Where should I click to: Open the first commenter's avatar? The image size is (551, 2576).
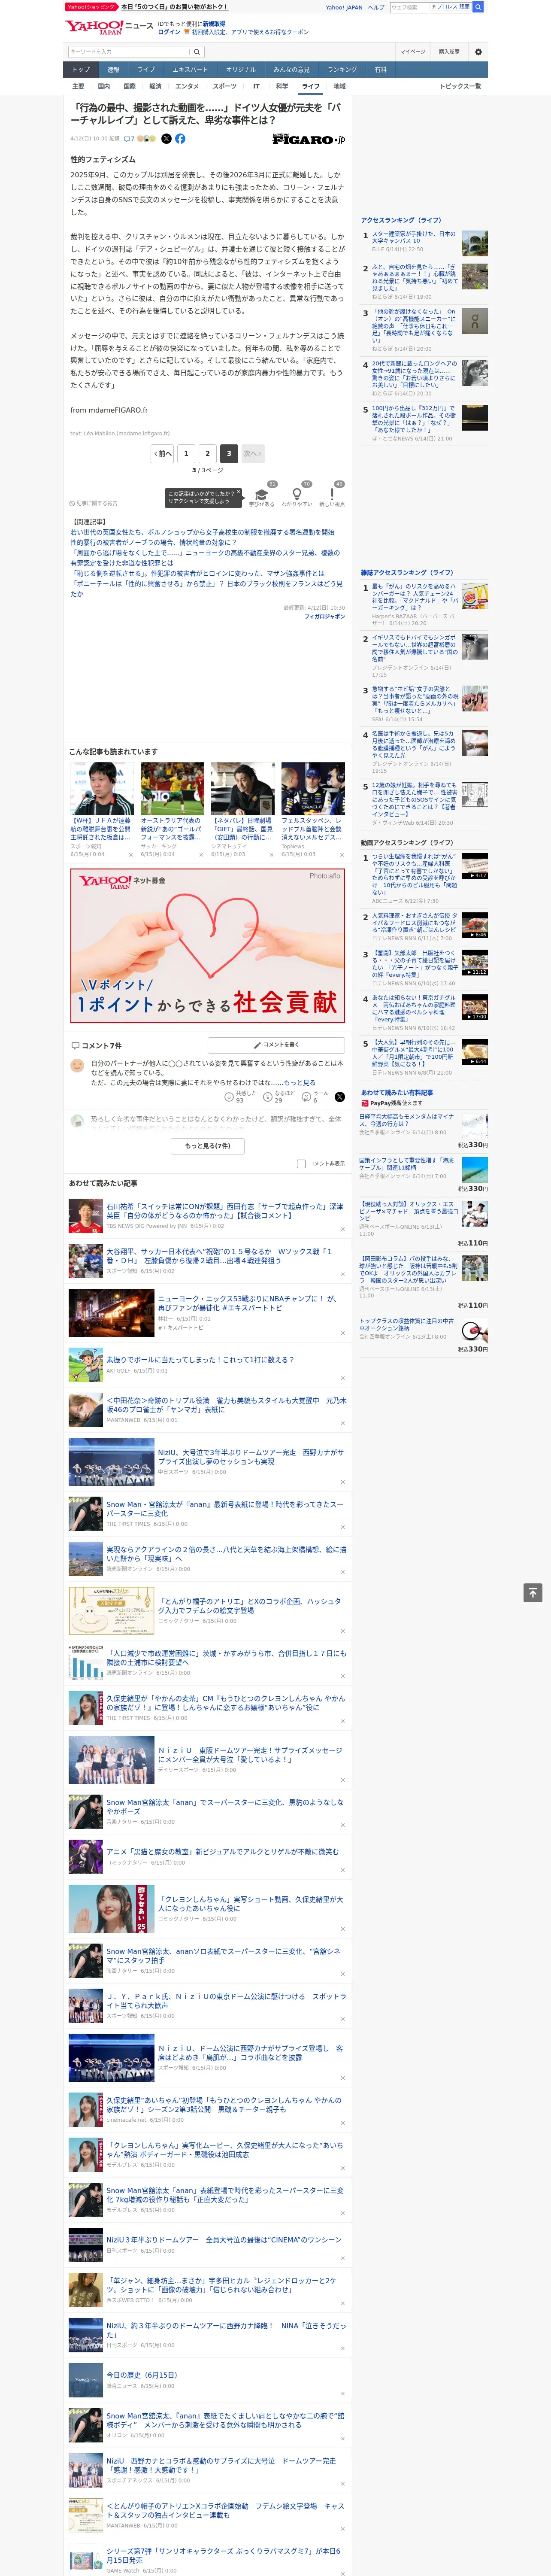(77, 1066)
